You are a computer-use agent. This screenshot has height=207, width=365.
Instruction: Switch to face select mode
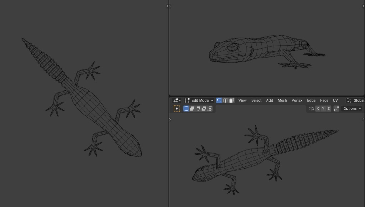pos(231,100)
